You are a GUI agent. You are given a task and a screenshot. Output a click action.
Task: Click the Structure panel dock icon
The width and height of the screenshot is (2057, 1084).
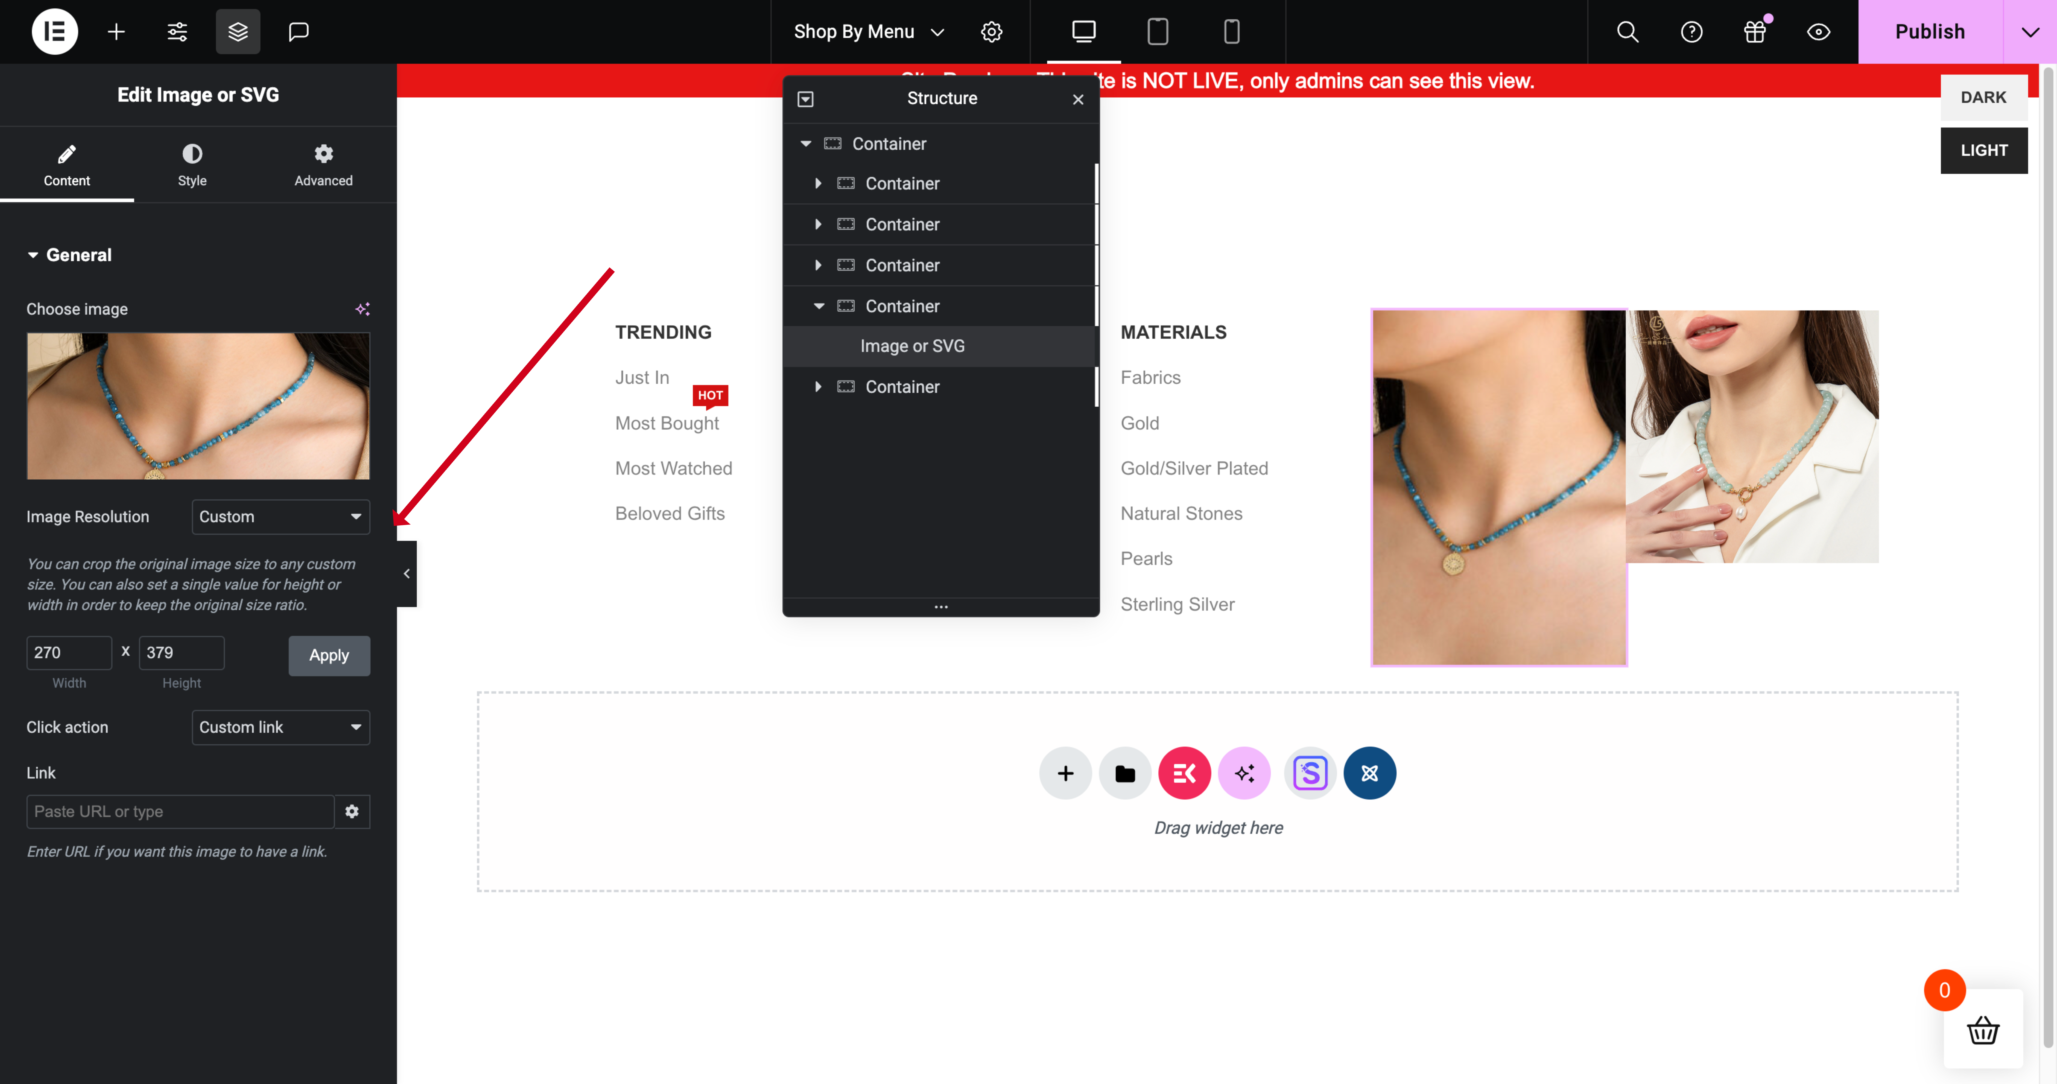click(806, 99)
